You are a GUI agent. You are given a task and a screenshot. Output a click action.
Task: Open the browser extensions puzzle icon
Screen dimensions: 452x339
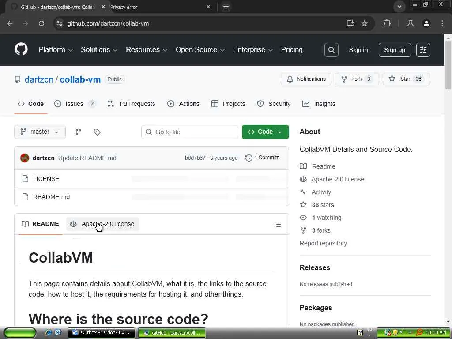pos(387,23)
